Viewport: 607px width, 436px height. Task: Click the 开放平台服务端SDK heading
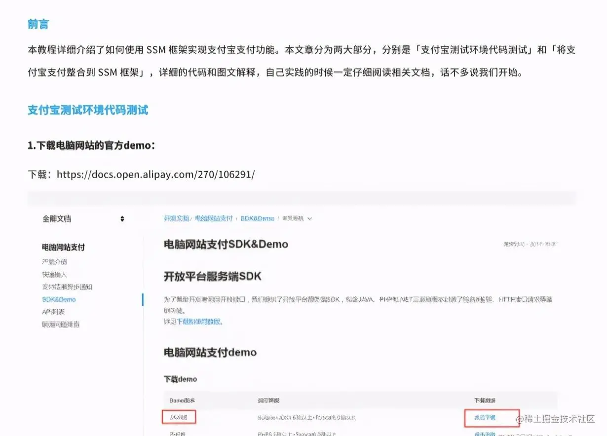[x=212, y=277]
